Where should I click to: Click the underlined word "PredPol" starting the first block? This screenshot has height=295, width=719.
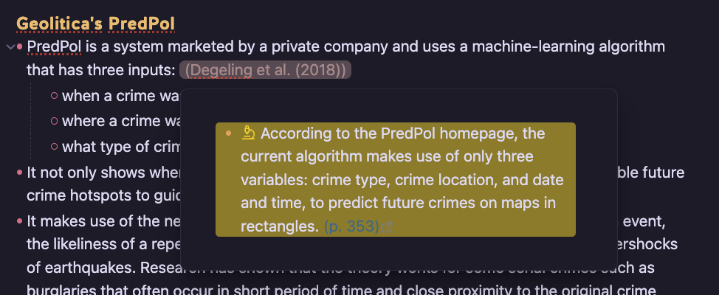[x=54, y=48]
